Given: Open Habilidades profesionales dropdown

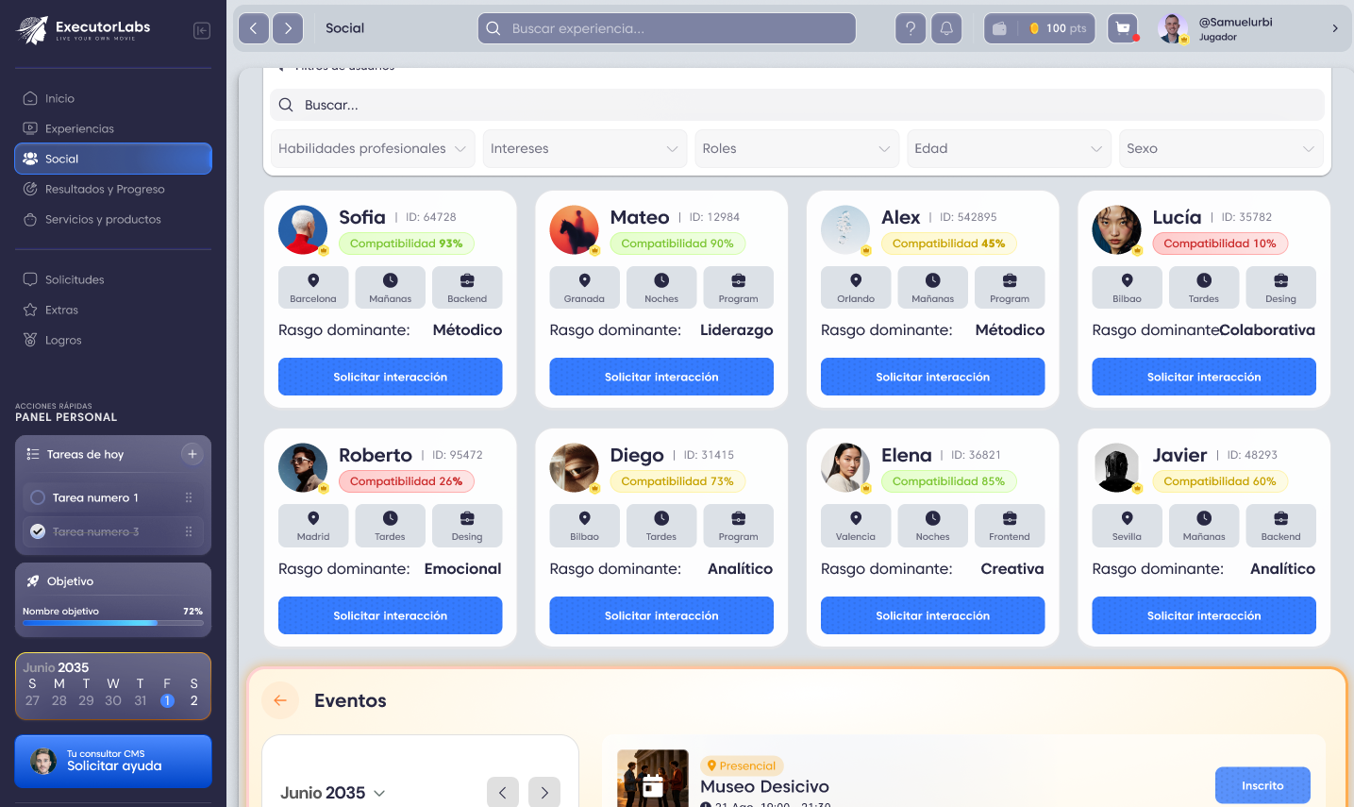Looking at the screenshot, I should [x=373, y=148].
